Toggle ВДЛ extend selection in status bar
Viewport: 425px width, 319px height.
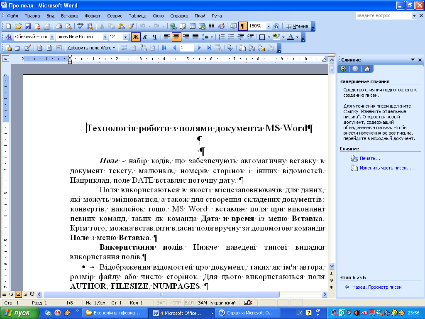coord(189,303)
